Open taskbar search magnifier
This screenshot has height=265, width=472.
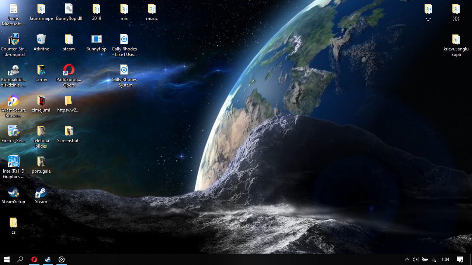point(20,259)
